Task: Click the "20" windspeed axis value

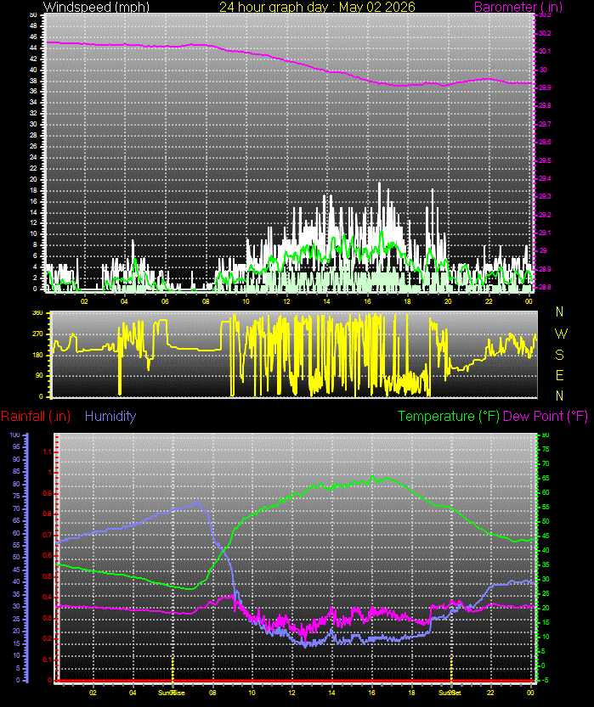Action: click(x=33, y=179)
